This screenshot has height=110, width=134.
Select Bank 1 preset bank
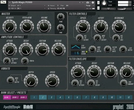pos(7,97)
